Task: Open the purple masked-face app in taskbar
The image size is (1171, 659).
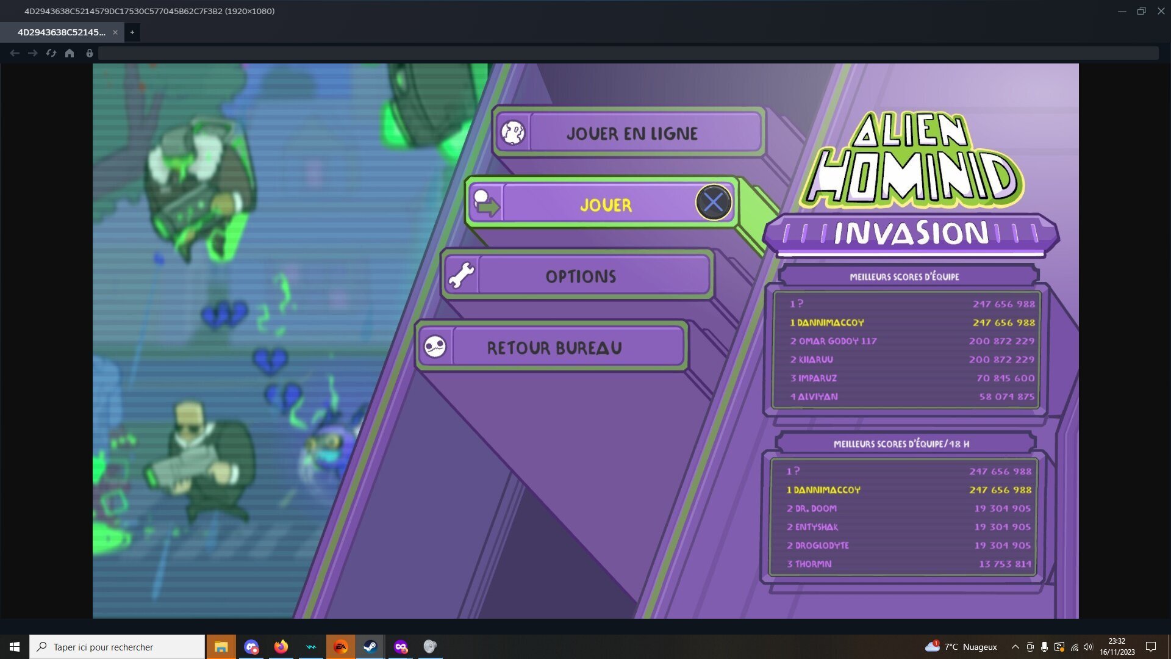Action: [x=400, y=647]
